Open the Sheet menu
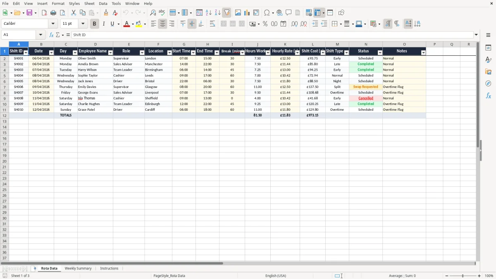 click(x=89, y=3)
